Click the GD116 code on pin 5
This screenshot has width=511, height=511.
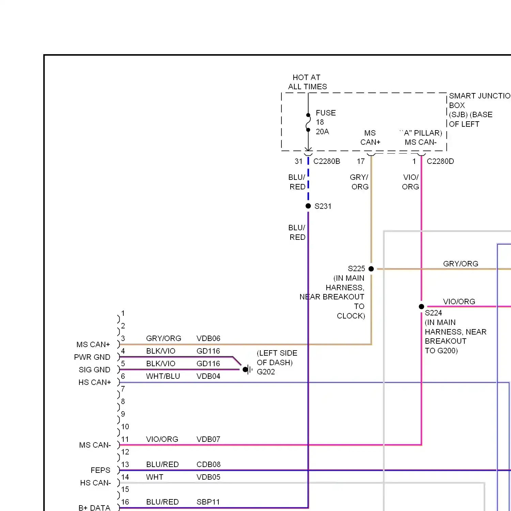[x=208, y=363]
